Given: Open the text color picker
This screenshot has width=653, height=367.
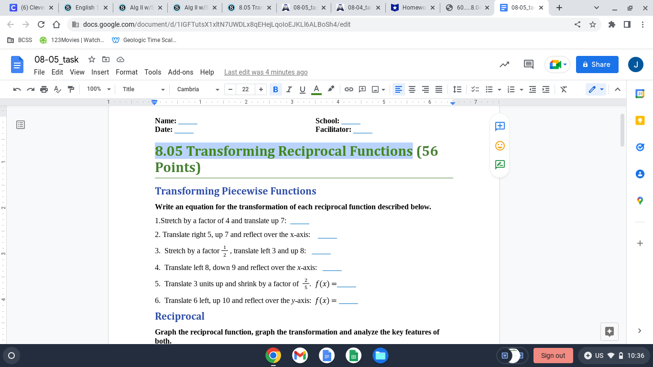Looking at the screenshot, I should pos(316,89).
